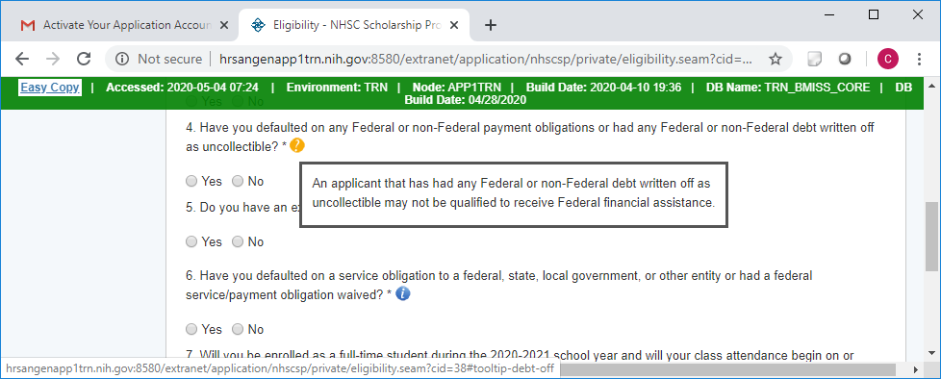Open a new browser tab with plus button

[x=491, y=25]
